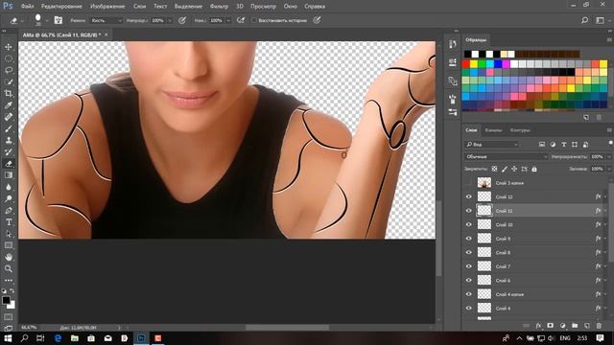
Task: Hide layer Слой 12
Action: coord(469,196)
